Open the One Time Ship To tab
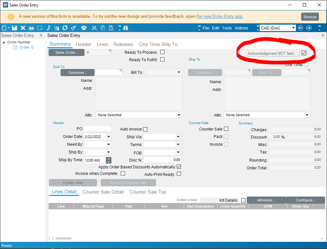Viewport: 327px width, 249px height. 158,44
